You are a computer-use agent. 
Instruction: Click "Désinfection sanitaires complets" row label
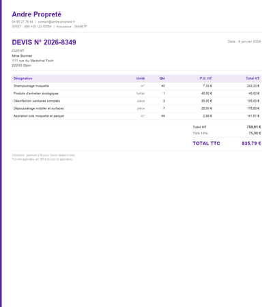pos(37,101)
